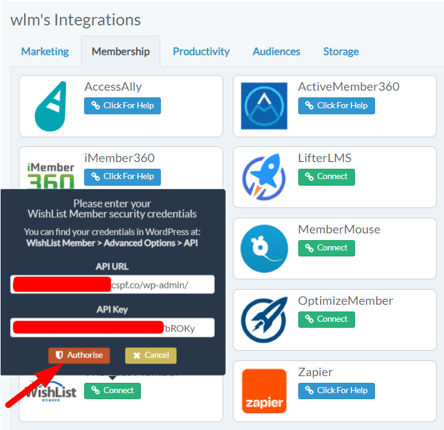Go to the Storage tab

[x=341, y=51]
